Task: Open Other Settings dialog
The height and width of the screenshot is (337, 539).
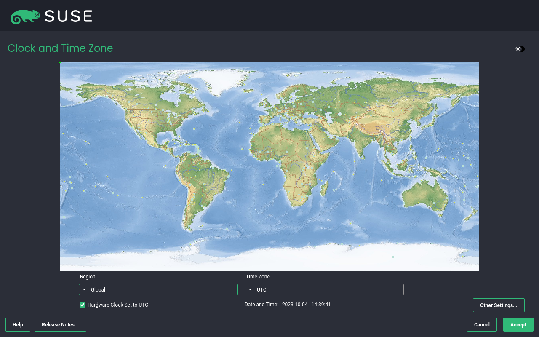Action: click(498, 305)
